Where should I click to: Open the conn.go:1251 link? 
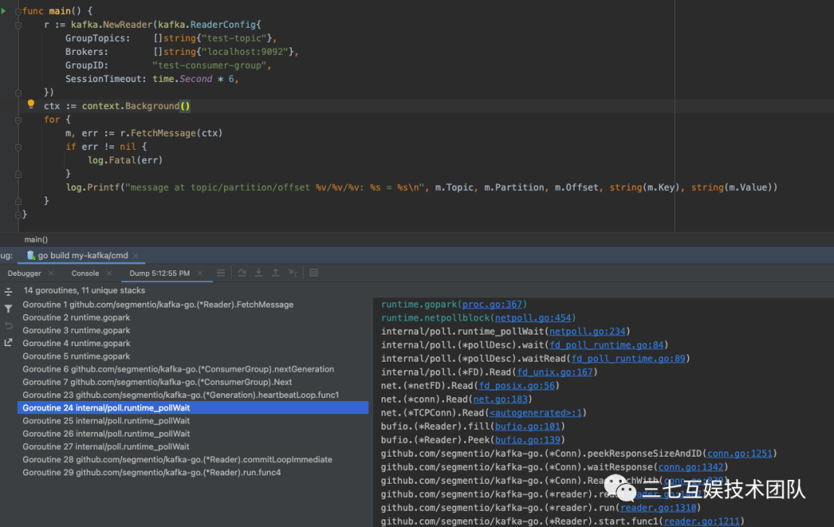pyautogui.click(x=740, y=454)
